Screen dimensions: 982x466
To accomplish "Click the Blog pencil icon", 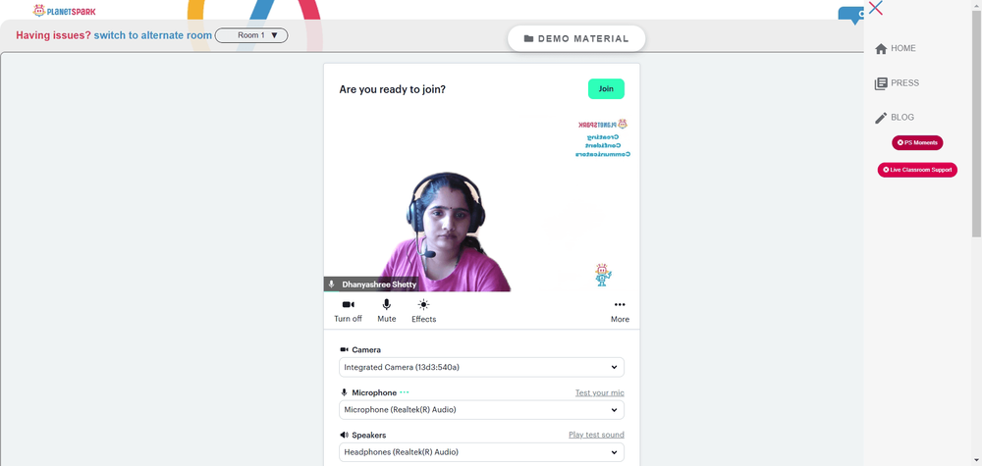I will tap(881, 118).
